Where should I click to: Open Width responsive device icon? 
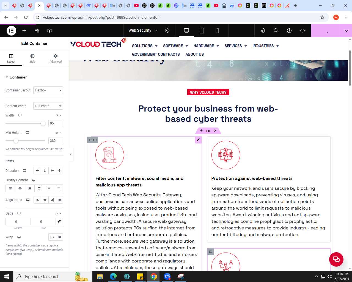(20, 115)
